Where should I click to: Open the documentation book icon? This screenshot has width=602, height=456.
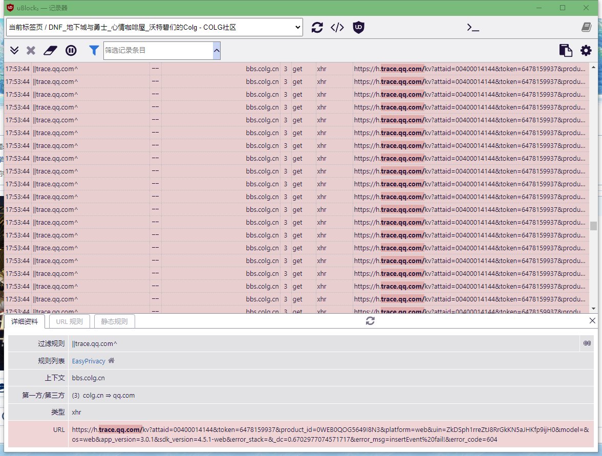coord(586,27)
